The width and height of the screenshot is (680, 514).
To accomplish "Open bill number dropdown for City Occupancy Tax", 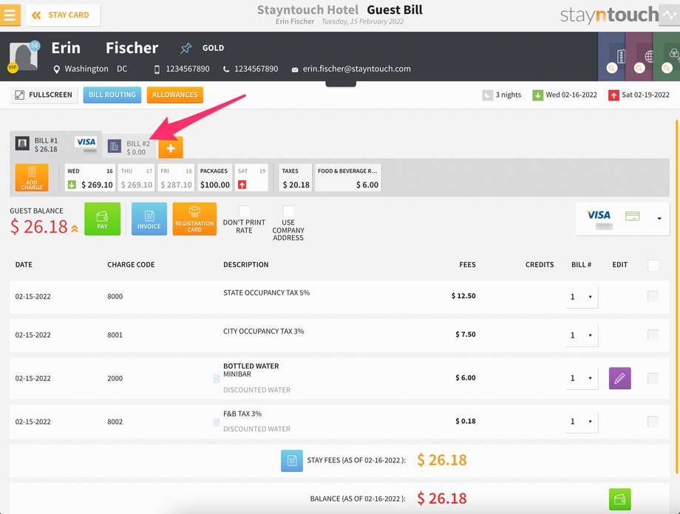I will click(582, 335).
